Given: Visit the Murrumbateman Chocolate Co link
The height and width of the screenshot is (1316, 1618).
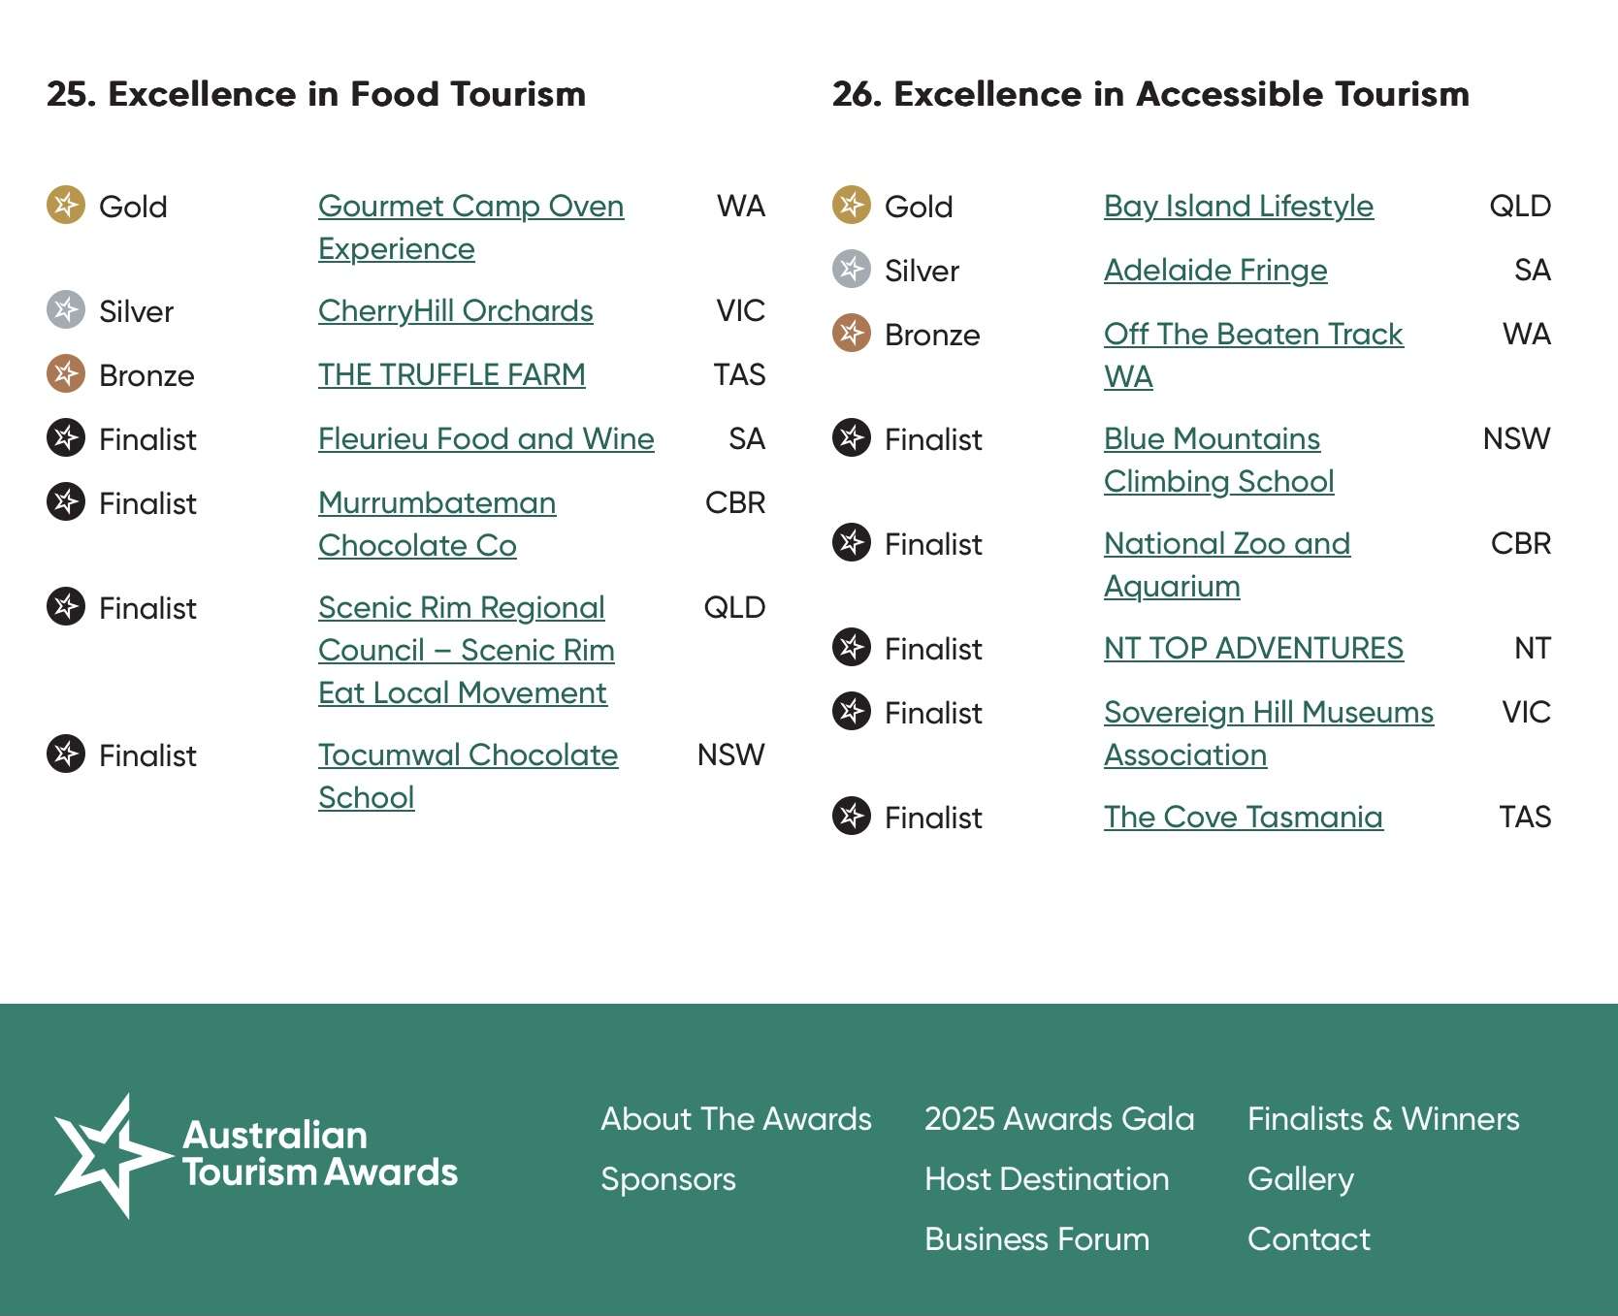Looking at the screenshot, I should tap(437, 503).
